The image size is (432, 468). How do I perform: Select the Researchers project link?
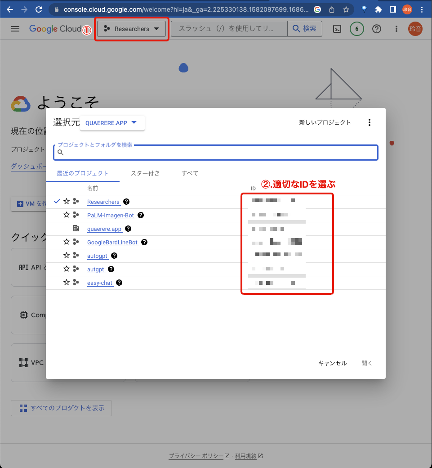[103, 202]
